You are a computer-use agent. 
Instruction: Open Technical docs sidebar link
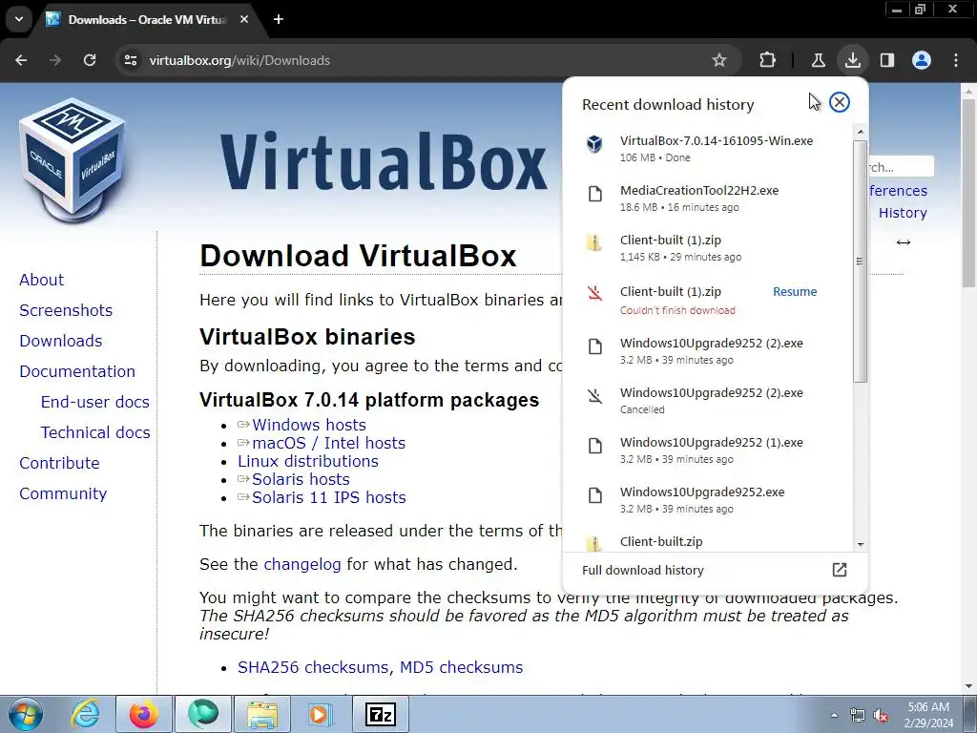tap(95, 432)
